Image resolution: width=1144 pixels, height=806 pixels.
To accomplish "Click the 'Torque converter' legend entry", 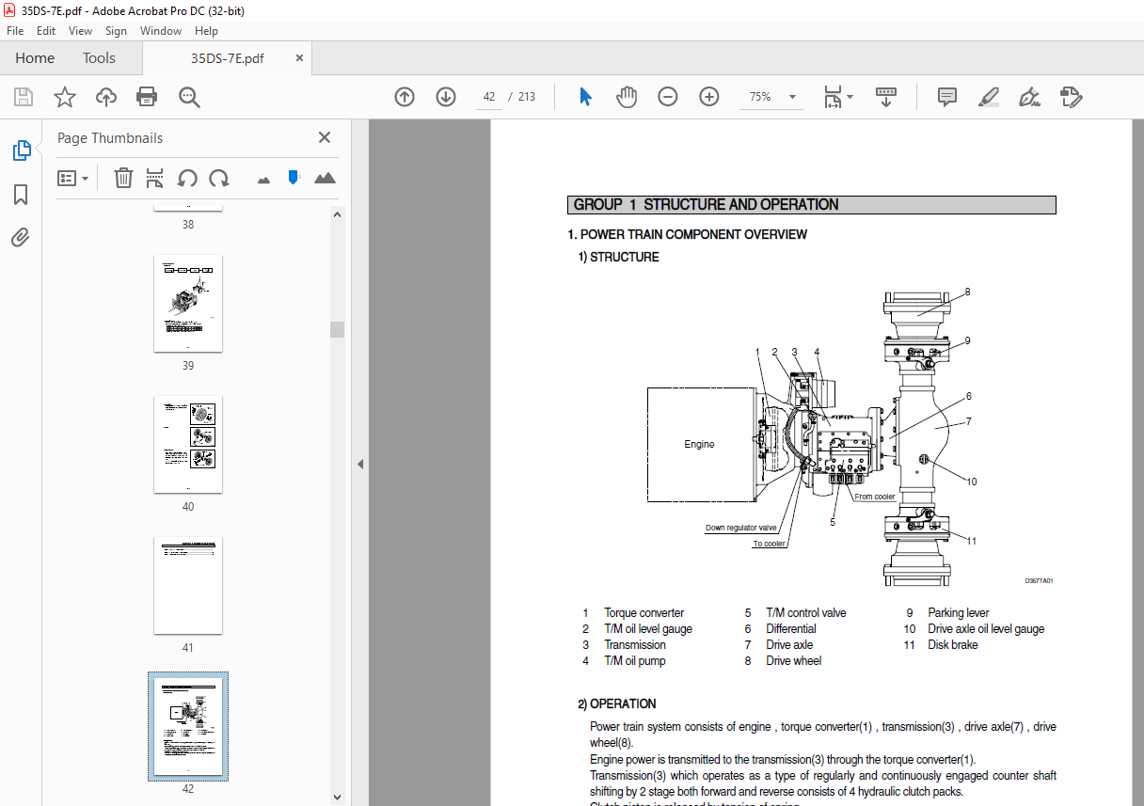I will click(x=644, y=612).
